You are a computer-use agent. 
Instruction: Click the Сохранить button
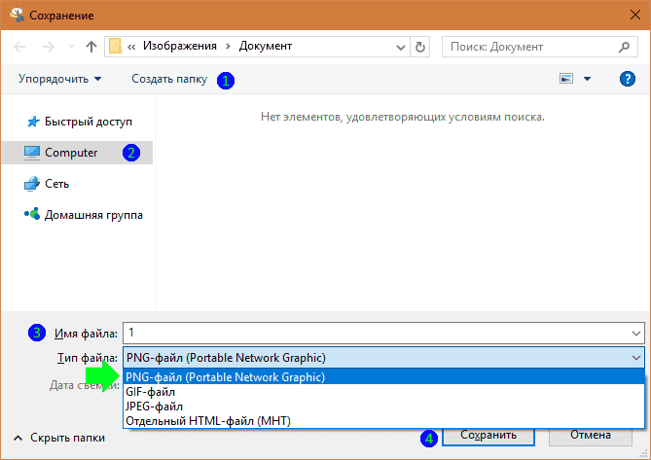[488, 436]
